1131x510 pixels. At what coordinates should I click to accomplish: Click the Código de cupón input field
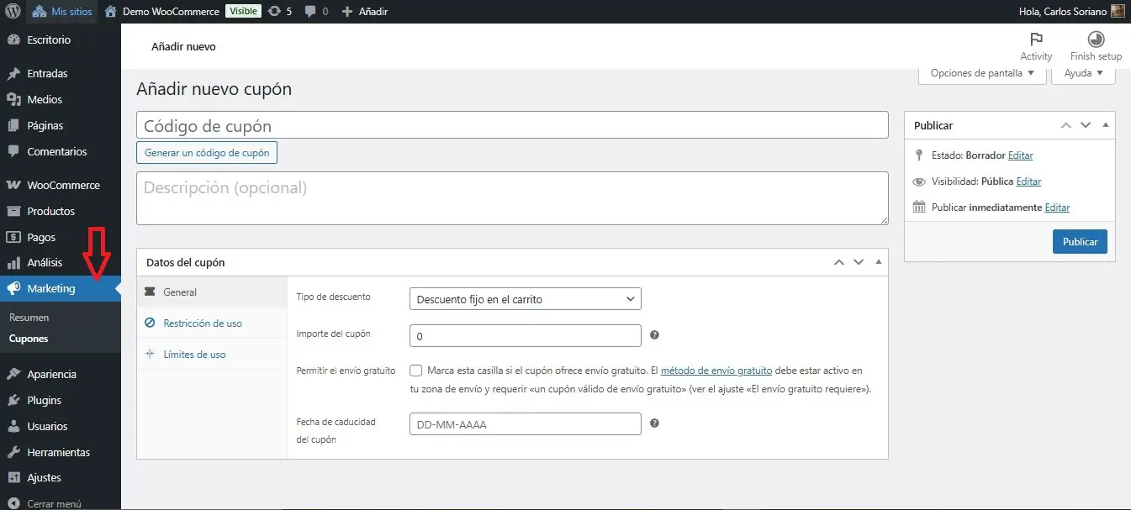click(512, 125)
